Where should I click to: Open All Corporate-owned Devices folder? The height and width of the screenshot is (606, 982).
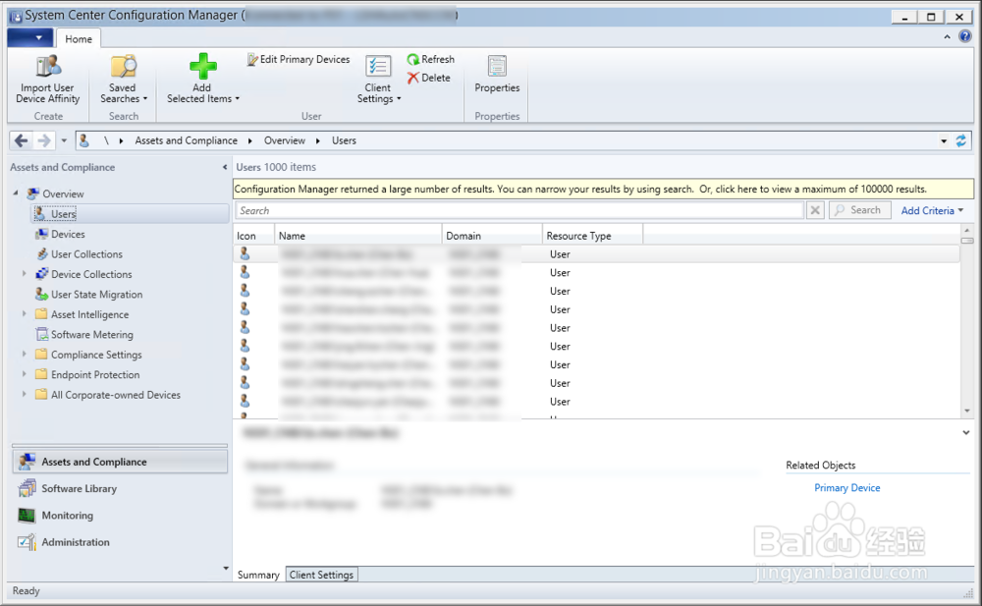tap(115, 394)
